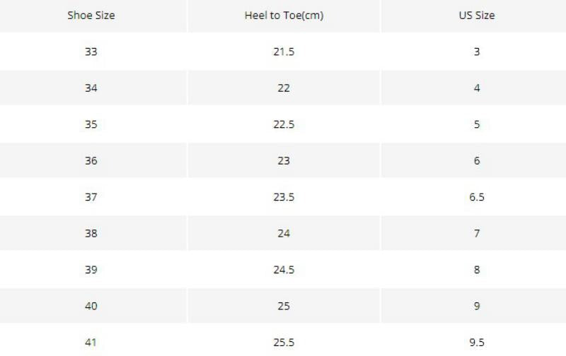Select shoe size 35 cell
The height and width of the screenshot is (356, 566).
pyautogui.click(x=91, y=124)
